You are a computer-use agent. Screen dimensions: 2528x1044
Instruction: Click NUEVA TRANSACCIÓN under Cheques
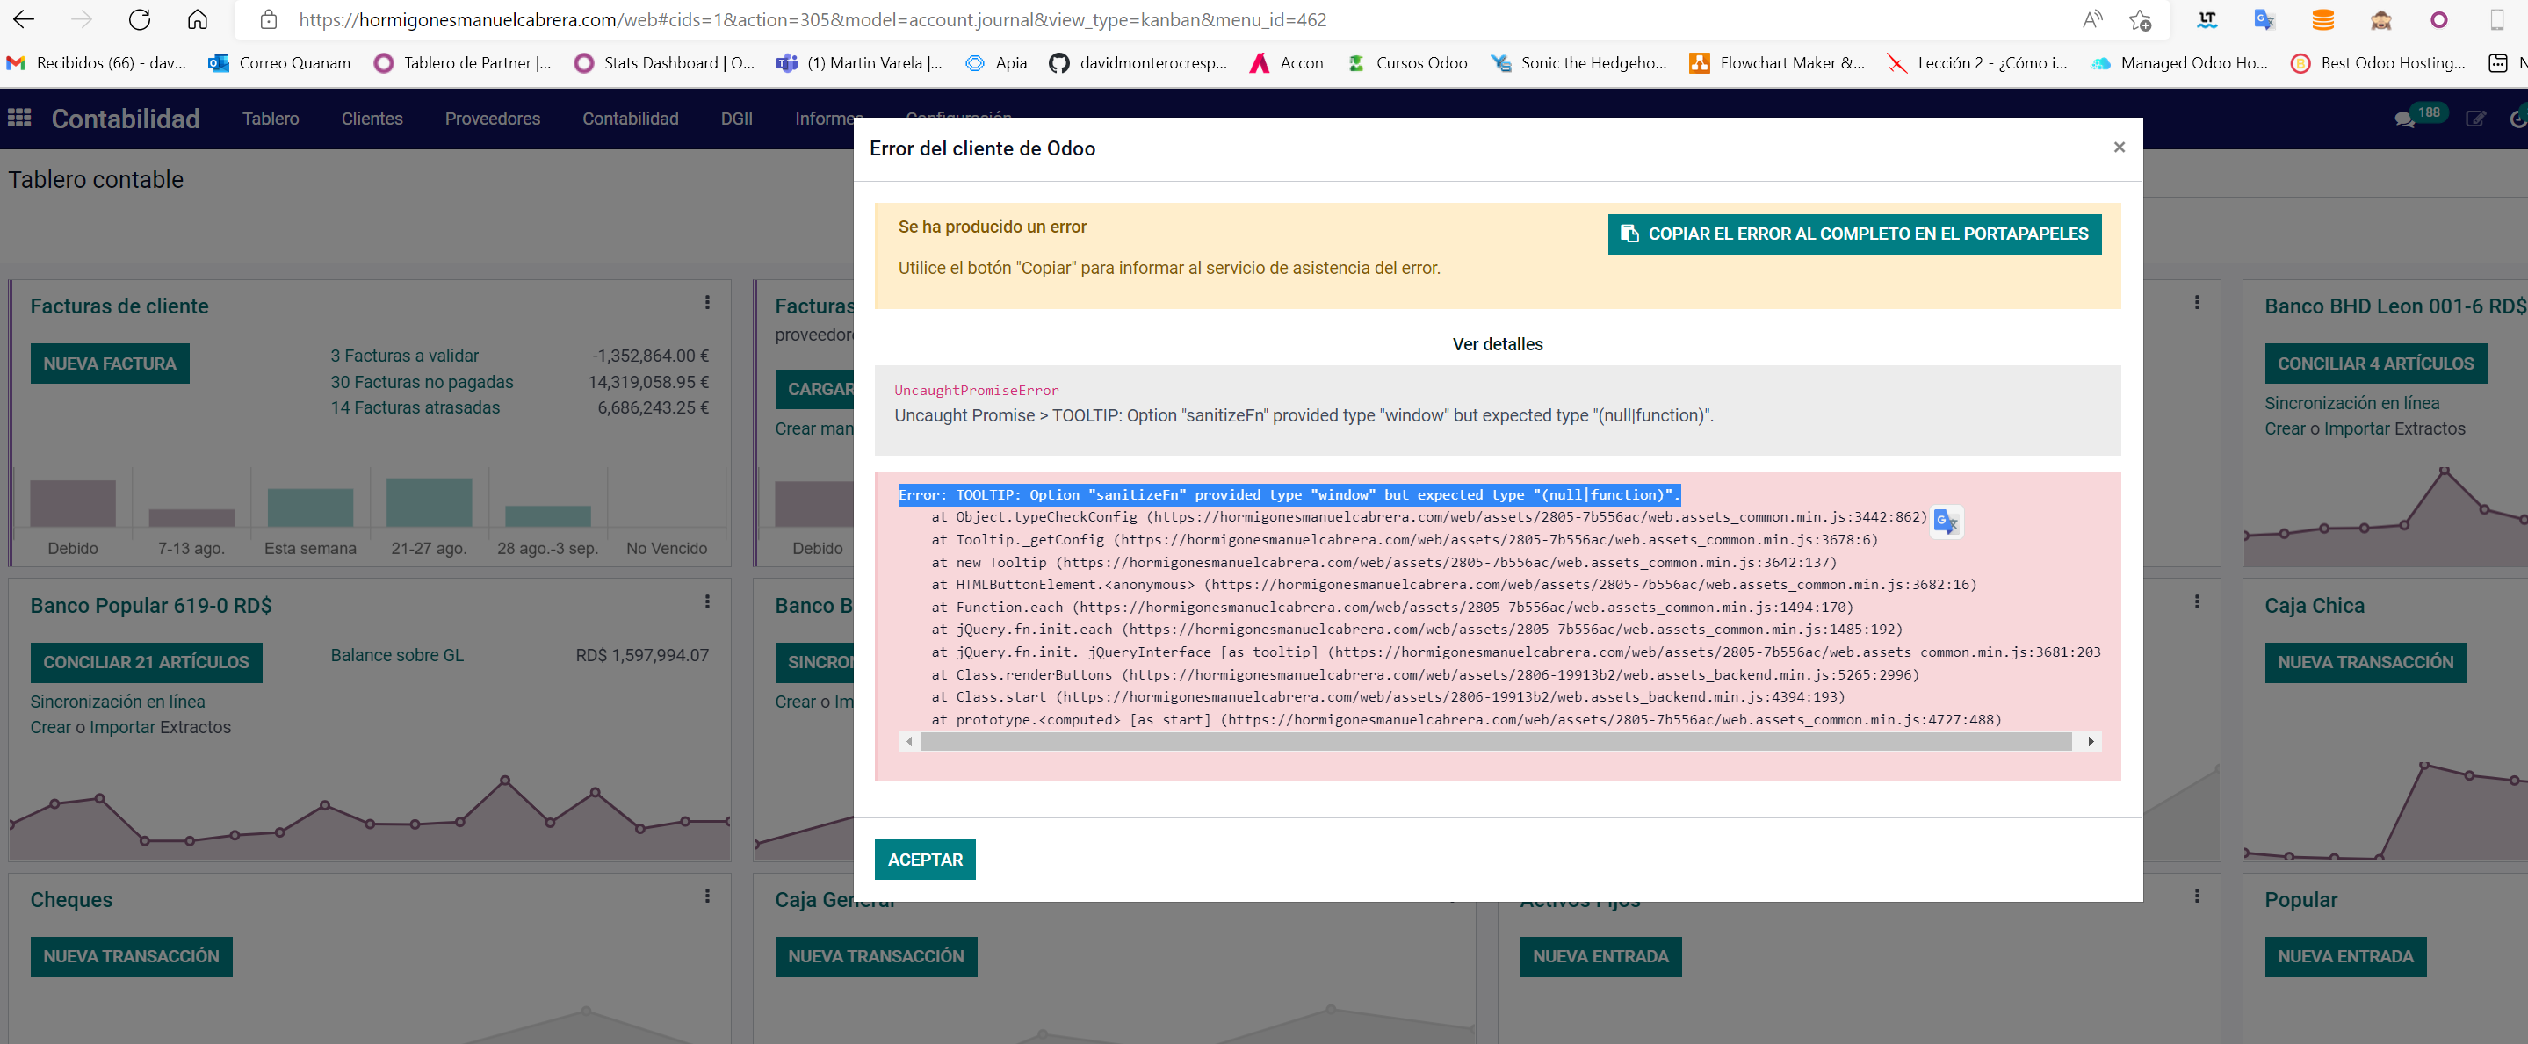(132, 957)
